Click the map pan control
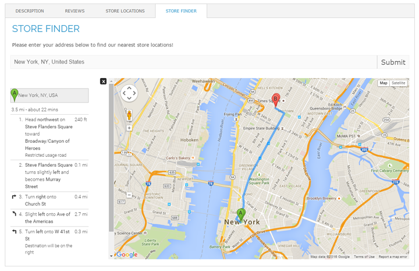This screenshot has height=271, width=419. (129, 93)
